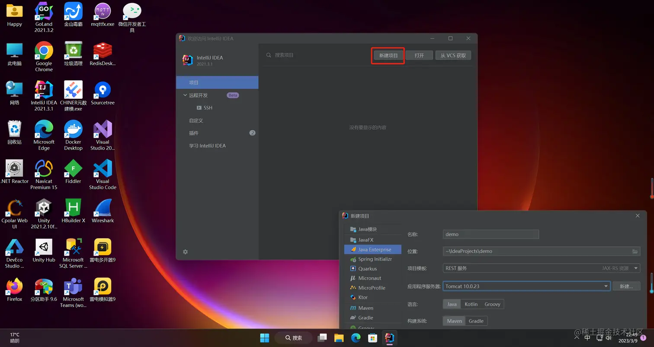Click the weather widget showing 17°C
This screenshot has width=654, height=347.
15,338
